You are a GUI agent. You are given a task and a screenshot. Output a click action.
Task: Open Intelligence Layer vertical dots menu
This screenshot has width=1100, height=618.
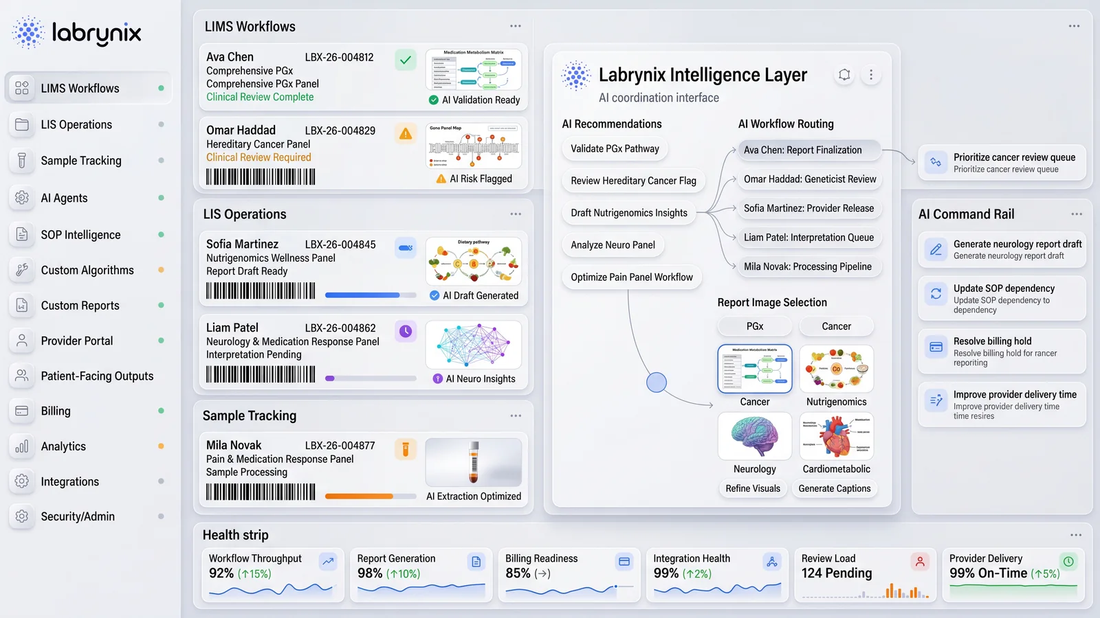click(871, 74)
